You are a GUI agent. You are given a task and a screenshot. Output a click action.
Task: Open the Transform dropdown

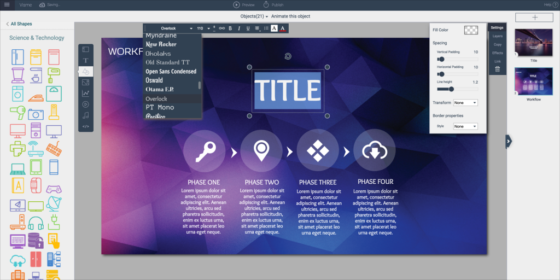pos(465,103)
